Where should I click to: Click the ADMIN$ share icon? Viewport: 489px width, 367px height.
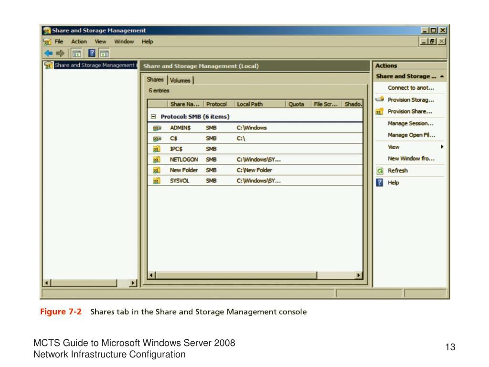click(x=157, y=128)
